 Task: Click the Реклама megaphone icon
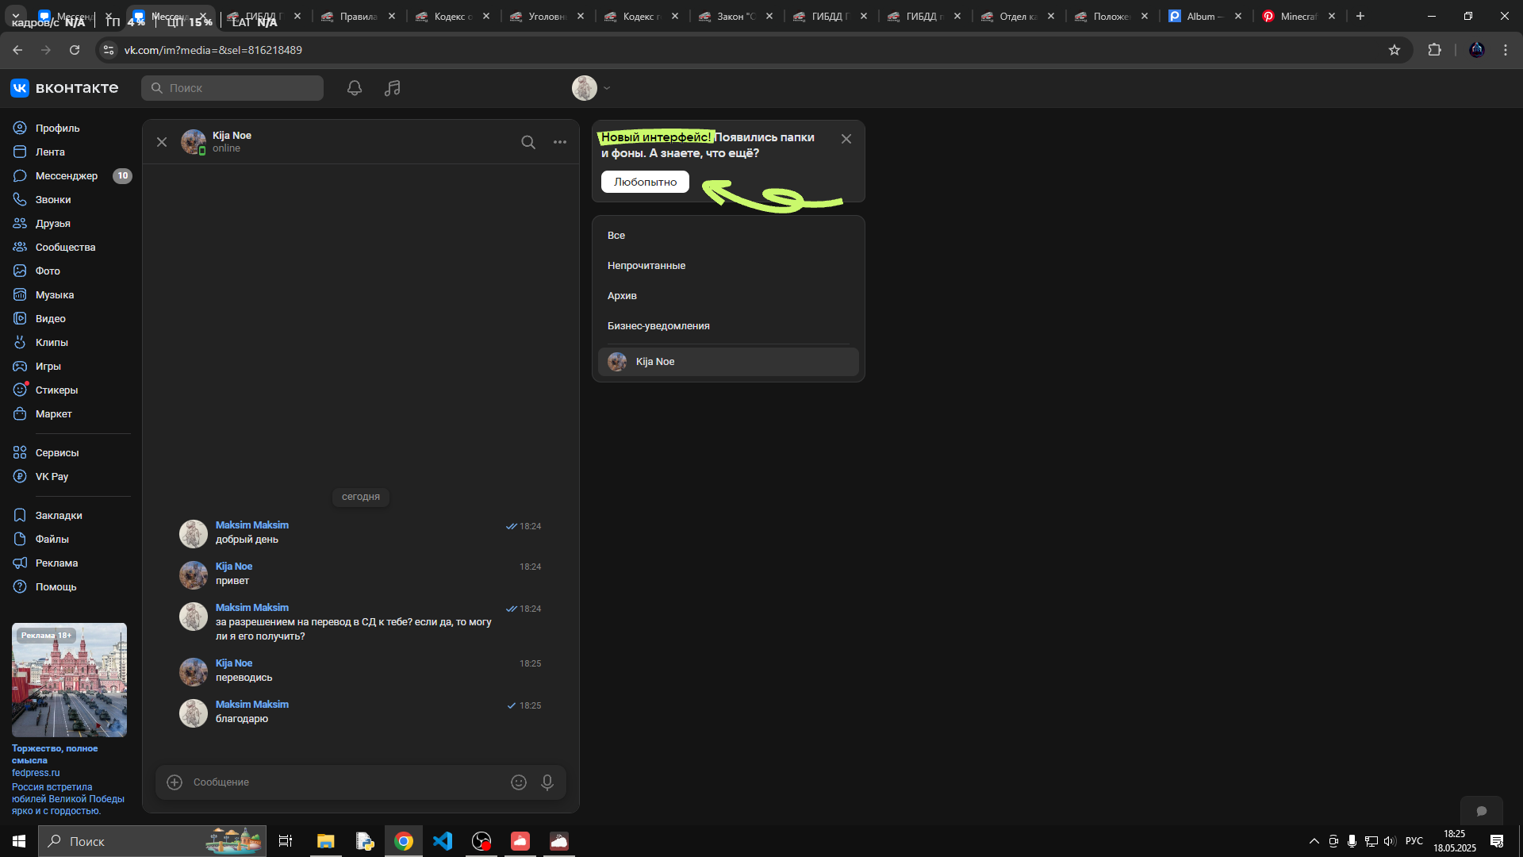tap(20, 563)
